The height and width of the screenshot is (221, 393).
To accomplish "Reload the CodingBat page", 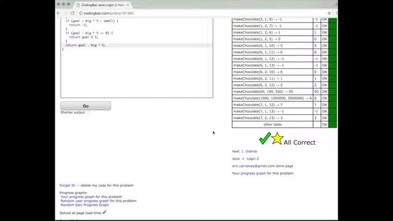I will [x=72, y=13].
